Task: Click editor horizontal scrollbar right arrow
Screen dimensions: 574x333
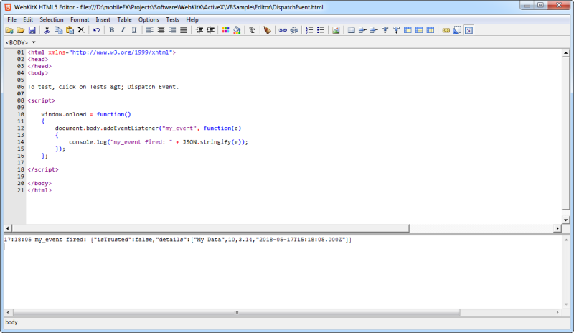Action: coord(557,228)
